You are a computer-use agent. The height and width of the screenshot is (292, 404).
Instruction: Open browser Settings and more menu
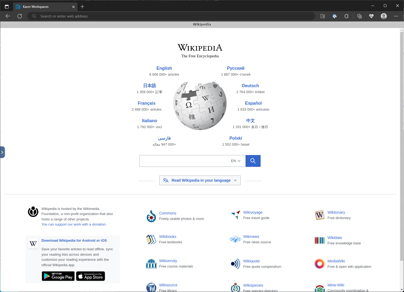pos(396,16)
